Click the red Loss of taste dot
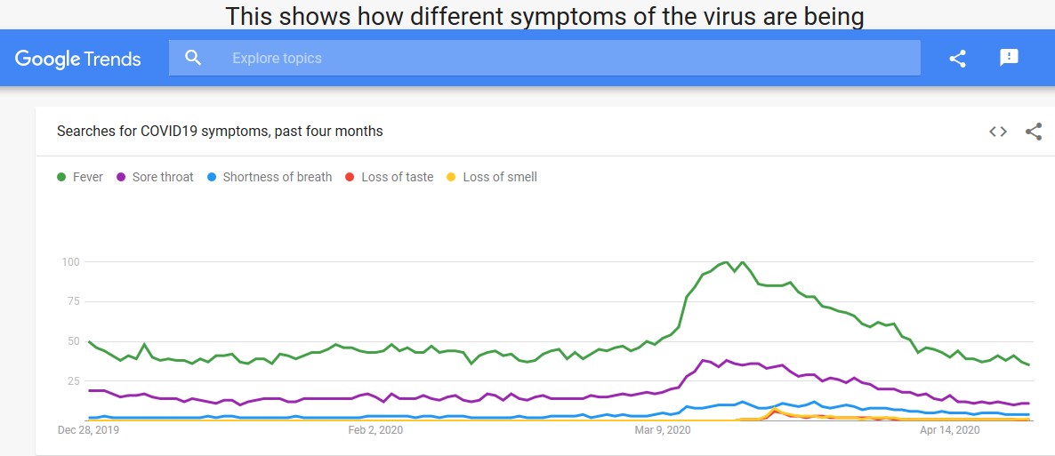The height and width of the screenshot is (456, 1055). coord(350,177)
